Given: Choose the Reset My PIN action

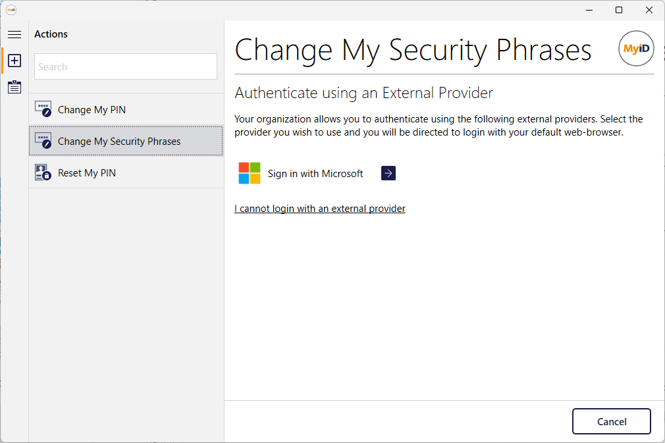Looking at the screenshot, I should coord(126,172).
